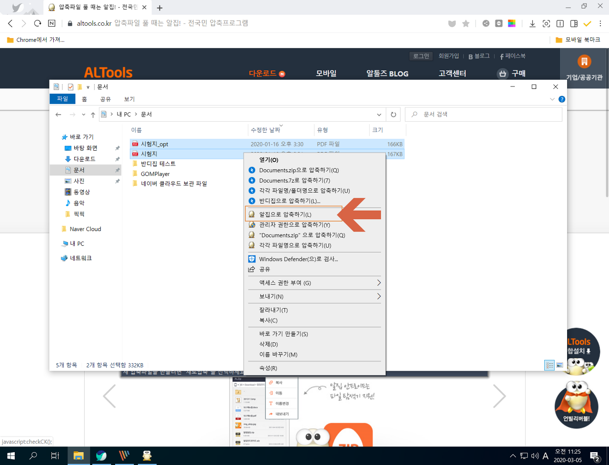
Task: Go to previous slide with left arrow
Action: tap(109, 396)
